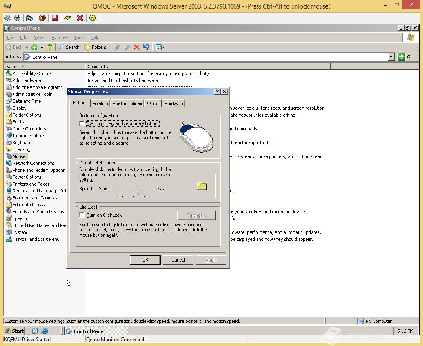Click the floppy drive icon in QMQC toolbar
The image size is (423, 346).
point(17,18)
